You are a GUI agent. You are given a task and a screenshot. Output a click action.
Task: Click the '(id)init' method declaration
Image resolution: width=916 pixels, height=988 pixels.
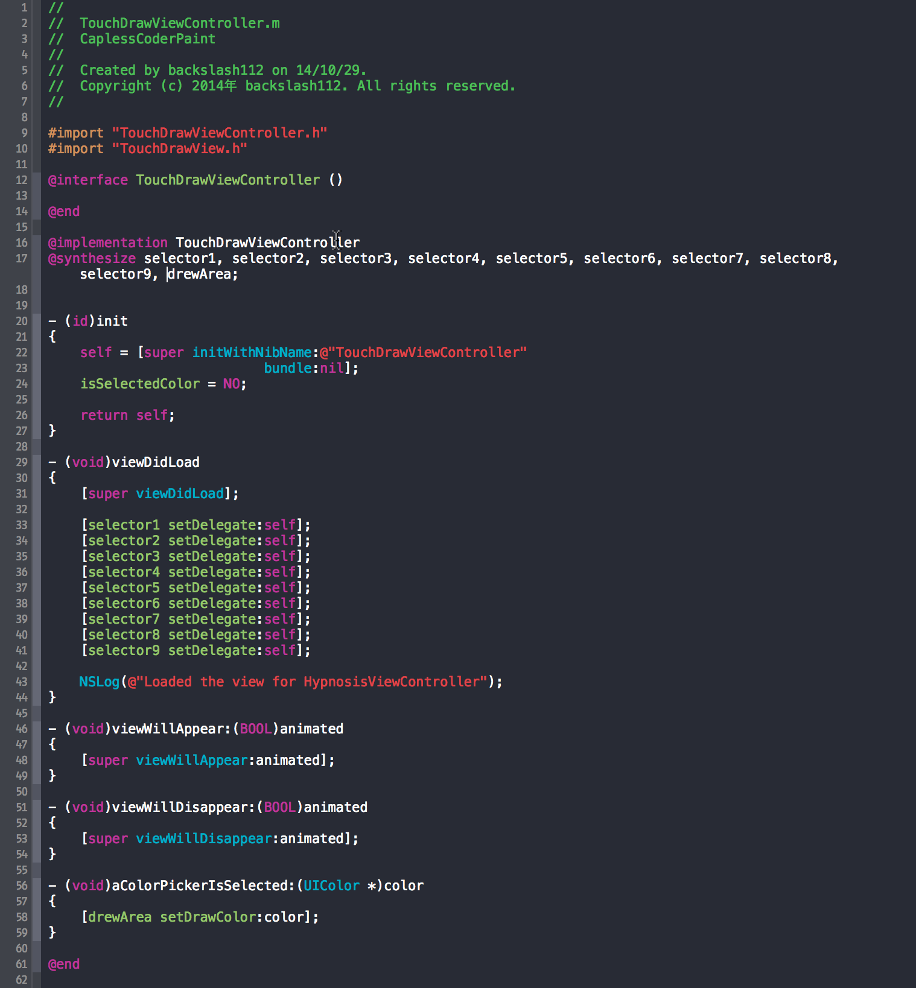88,321
